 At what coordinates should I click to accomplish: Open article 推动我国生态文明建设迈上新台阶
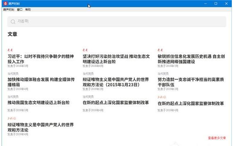[x=38, y=102]
